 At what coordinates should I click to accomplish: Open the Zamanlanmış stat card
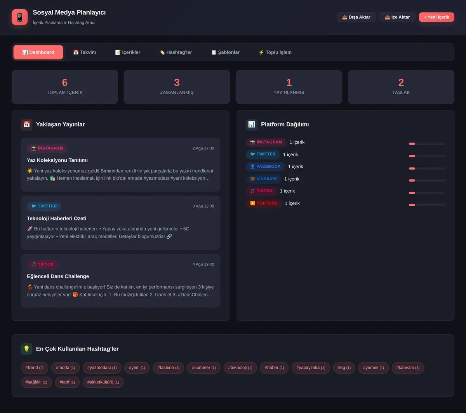coord(177,87)
